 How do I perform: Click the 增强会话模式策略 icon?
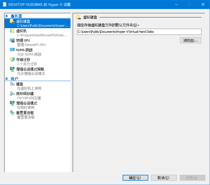pyautogui.click(x=12, y=69)
